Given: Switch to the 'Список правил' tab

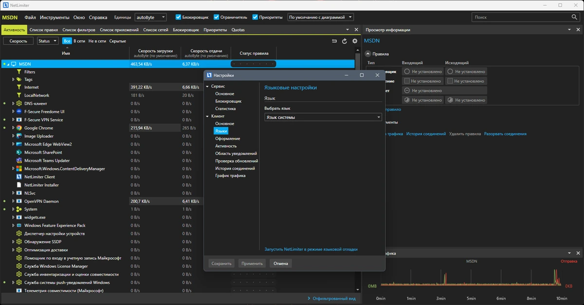Looking at the screenshot, I should [x=43, y=30].
